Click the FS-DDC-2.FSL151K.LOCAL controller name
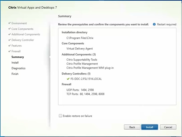Screen dimensions: 182x137 point(86,79)
